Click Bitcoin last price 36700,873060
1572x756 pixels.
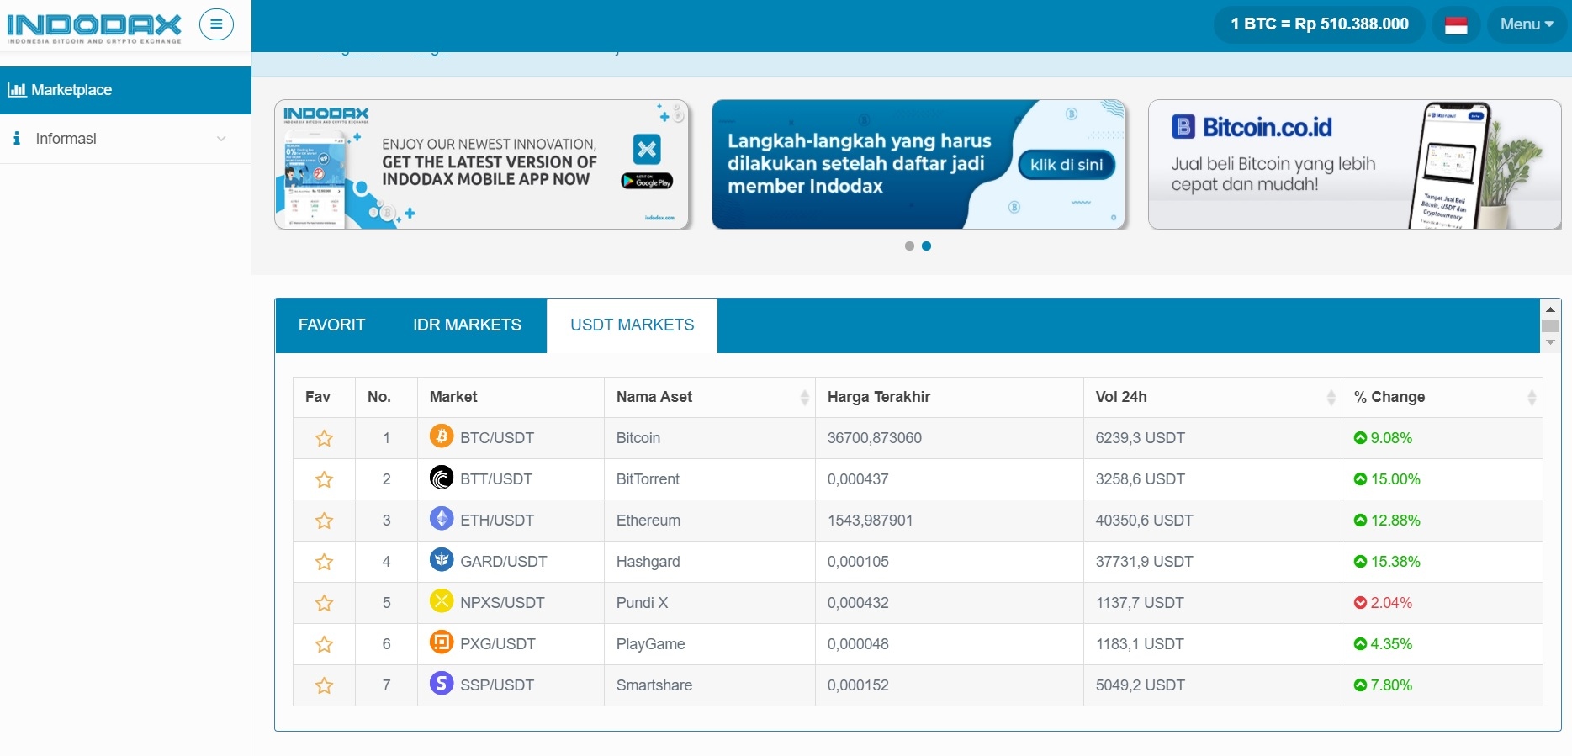pyautogui.click(x=875, y=438)
